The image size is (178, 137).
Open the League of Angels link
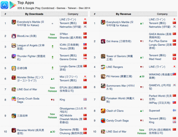pyautogui.click(x=31, y=47)
